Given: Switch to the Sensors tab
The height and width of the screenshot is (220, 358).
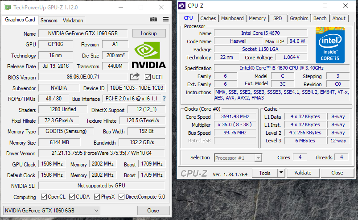Looking at the screenshot, I should click(49, 21).
